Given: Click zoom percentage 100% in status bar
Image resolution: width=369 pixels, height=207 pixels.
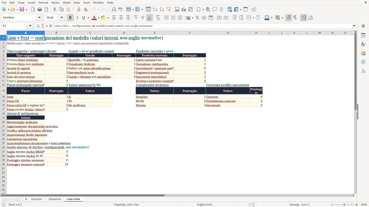Looking at the screenshot, I should (x=364, y=205).
